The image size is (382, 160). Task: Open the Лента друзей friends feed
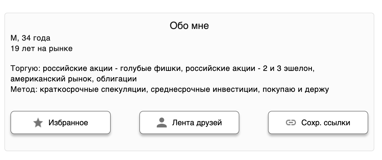pos(189,122)
